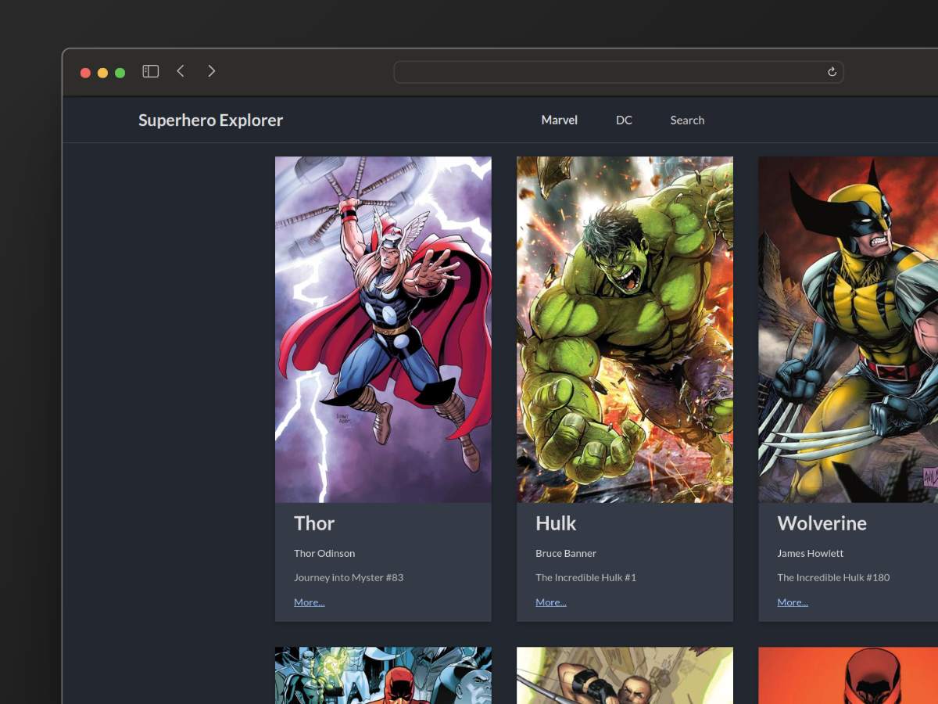Image resolution: width=938 pixels, height=704 pixels.
Task: Click The Incredible Hulk #1 text
Action: pyautogui.click(x=585, y=577)
